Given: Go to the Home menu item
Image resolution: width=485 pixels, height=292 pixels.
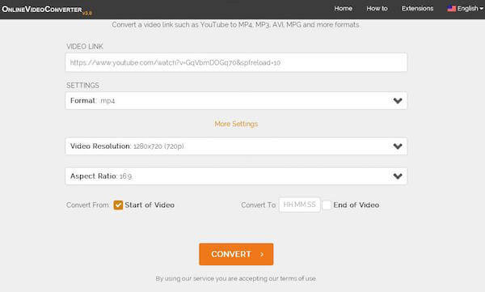Looking at the screenshot, I should [x=344, y=9].
